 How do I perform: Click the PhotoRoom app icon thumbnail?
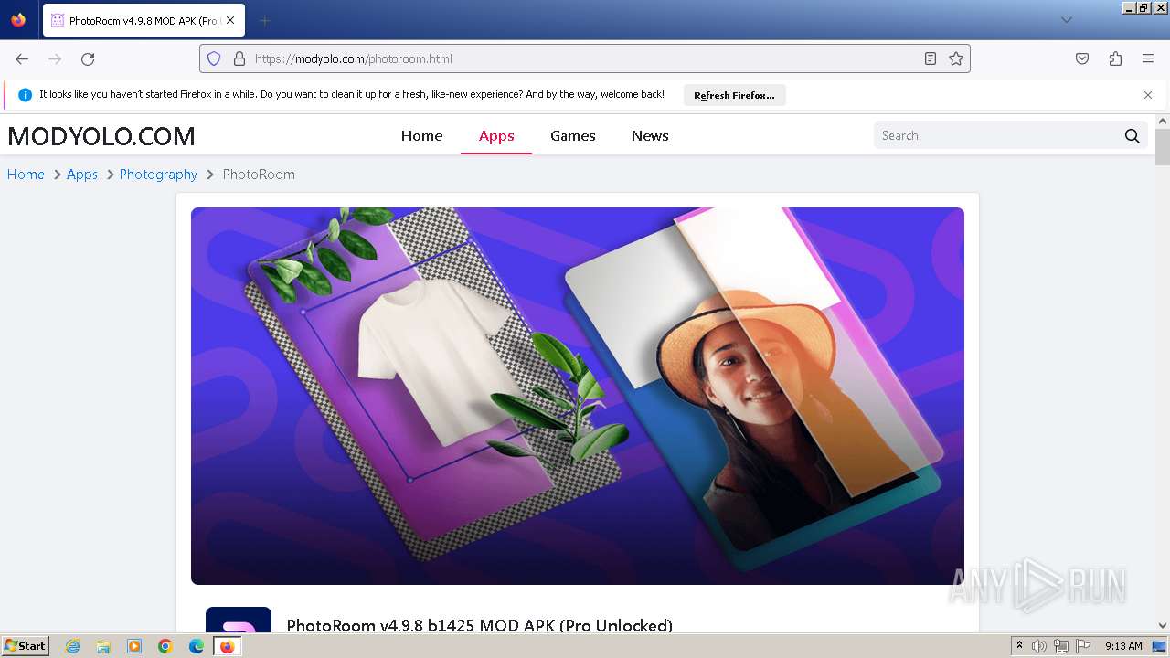[239, 620]
